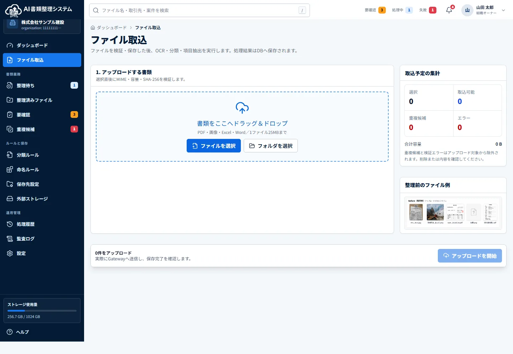This screenshot has width=513, height=354.
Task: Open 整理待ち list
Action: point(42,85)
